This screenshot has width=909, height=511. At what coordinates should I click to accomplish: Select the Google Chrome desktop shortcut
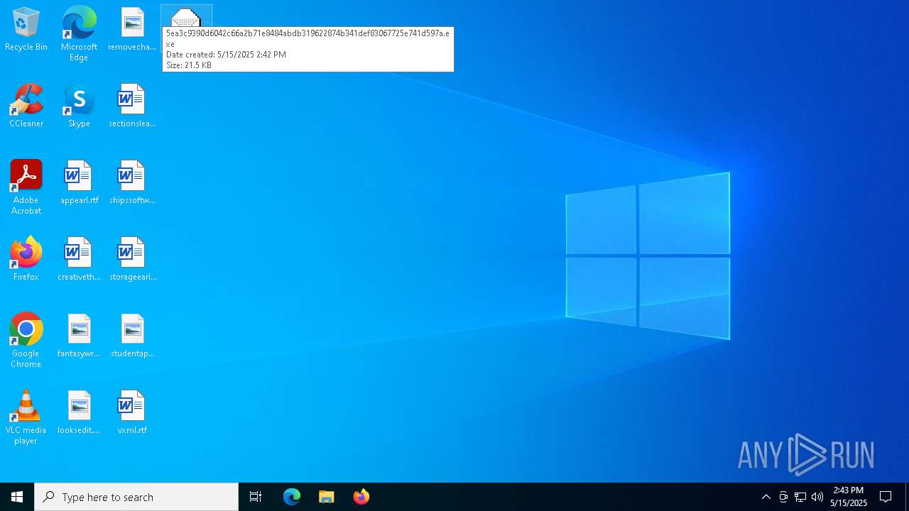[x=26, y=341]
